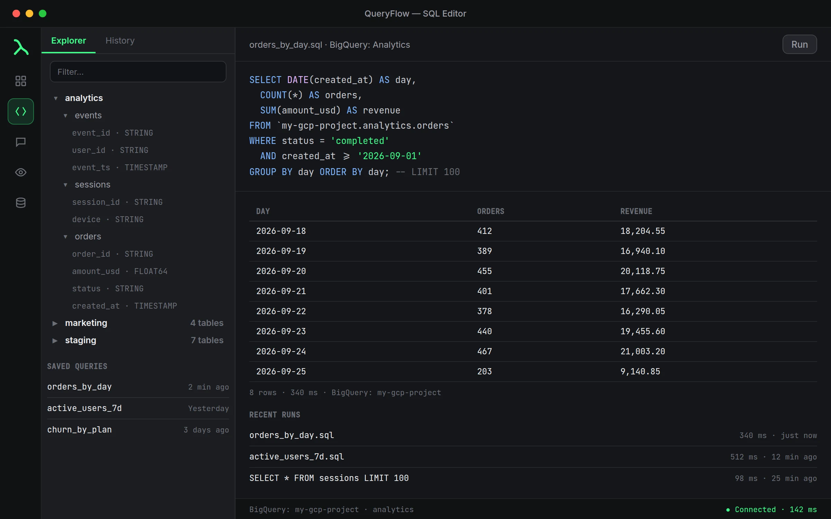Open recent run orders_by_day.sql

point(533,435)
